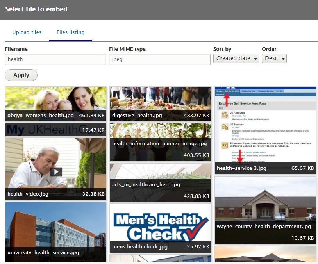The image size is (318, 264).
Task: Select the My UKHealth logo image
Action: tap(56, 130)
